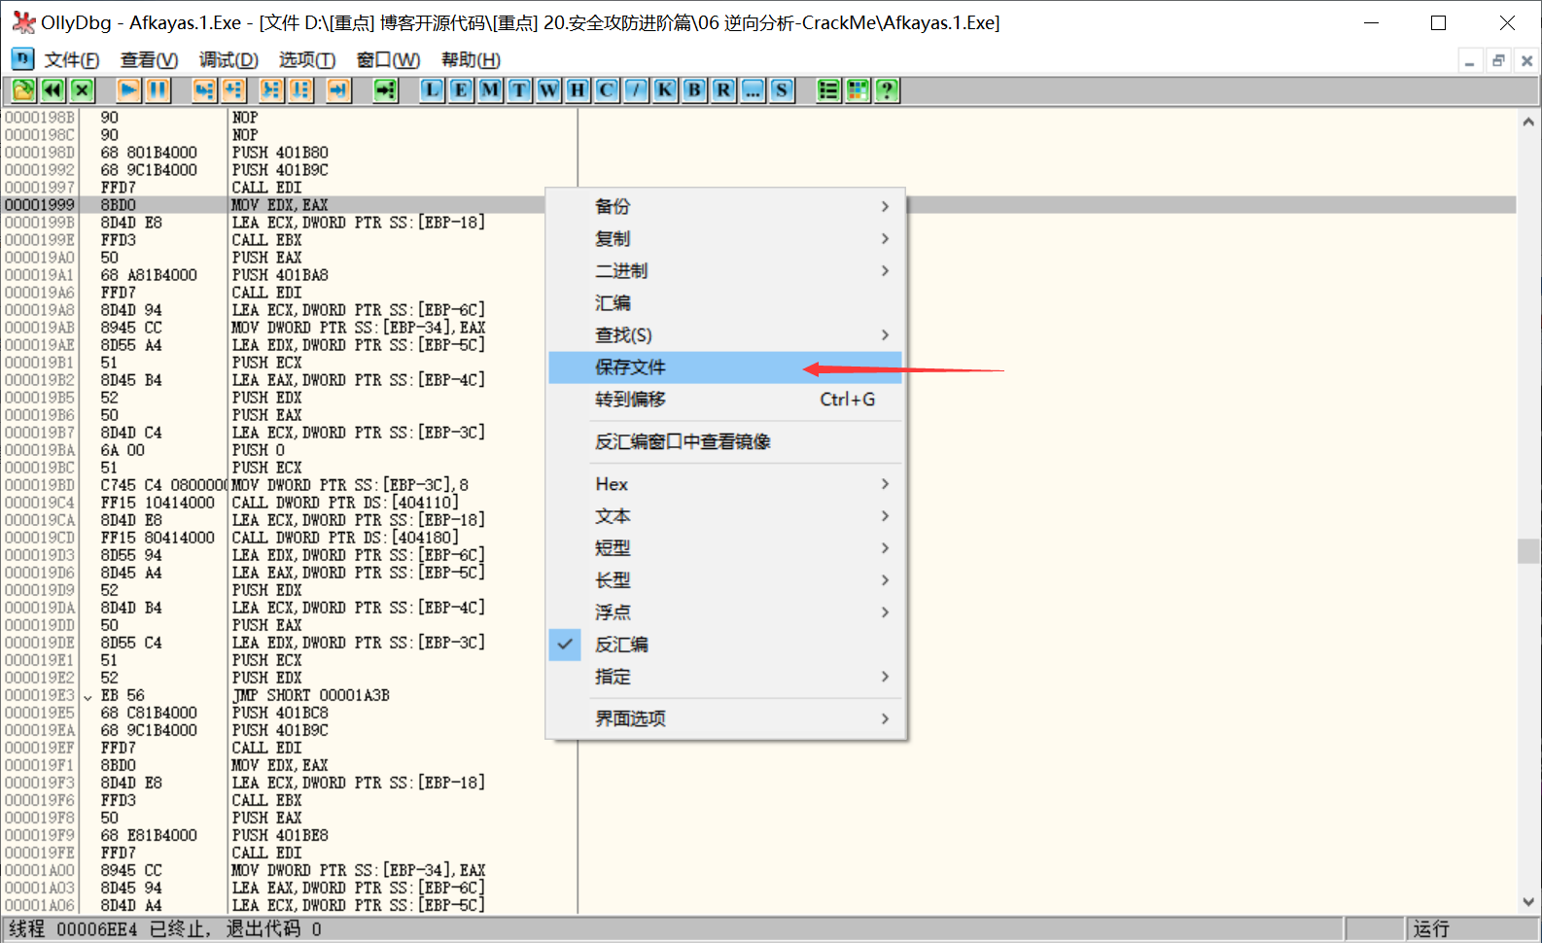Viewport: 1542px width, 943px height.
Task: Click the Execute till return icon
Action: click(338, 90)
